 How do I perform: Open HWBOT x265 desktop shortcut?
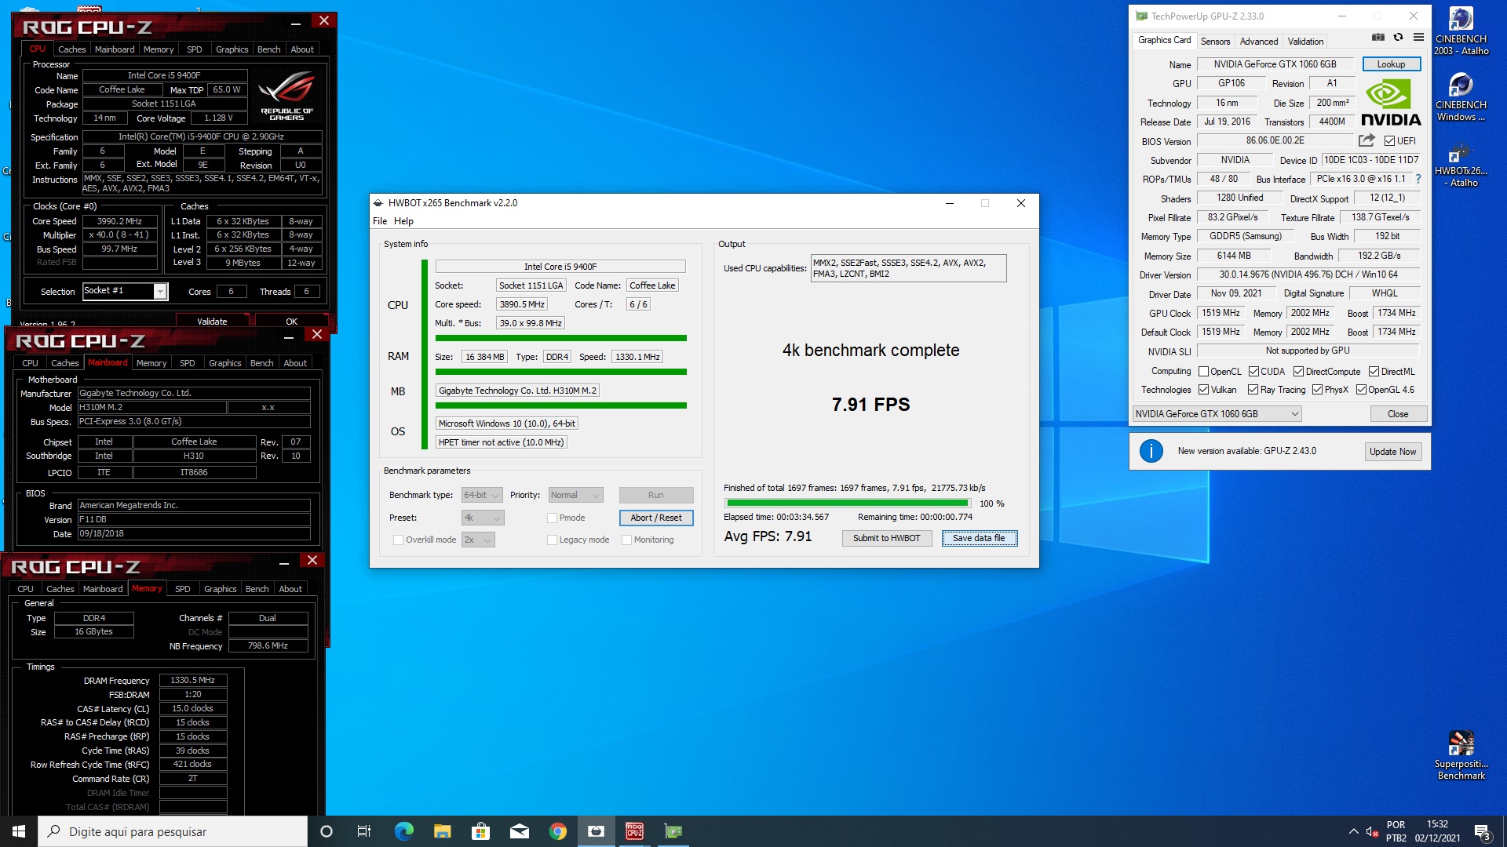[x=1461, y=164]
